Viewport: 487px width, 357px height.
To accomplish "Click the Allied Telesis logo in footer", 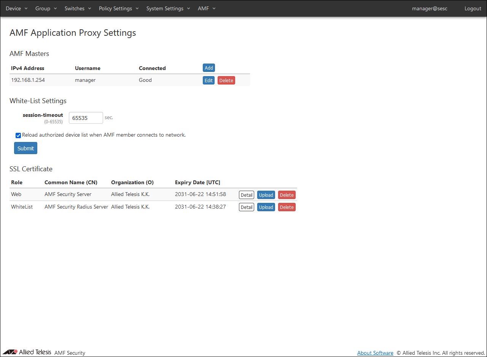I will [x=27, y=352].
